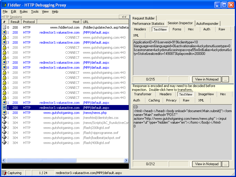The width and height of the screenshot is (236, 177).
Task: Show request Headers tab
Action: click(x=140, y=29)
